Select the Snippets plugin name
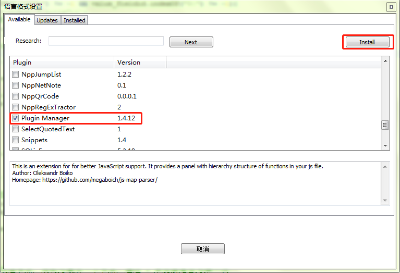 point(34,140)
